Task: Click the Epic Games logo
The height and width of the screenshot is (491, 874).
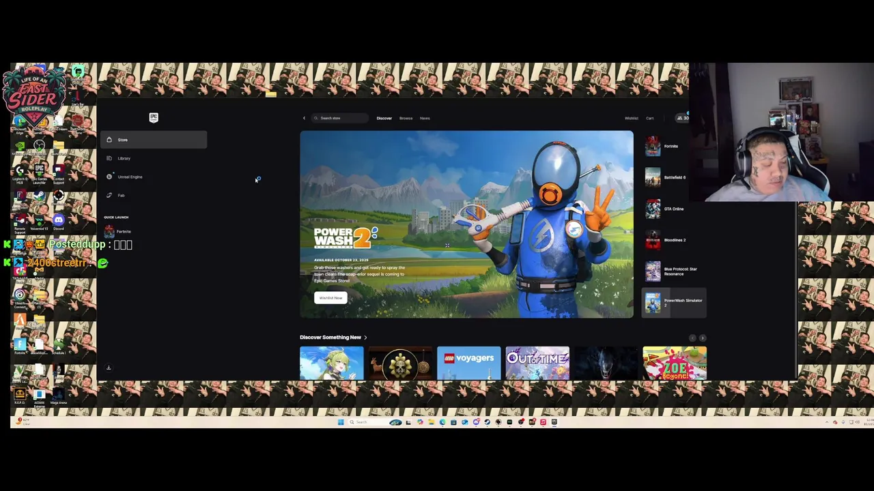Action: click(154, 117)
